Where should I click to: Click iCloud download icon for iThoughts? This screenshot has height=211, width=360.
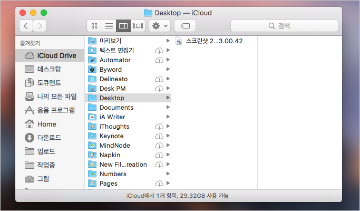tap(159, 127)
